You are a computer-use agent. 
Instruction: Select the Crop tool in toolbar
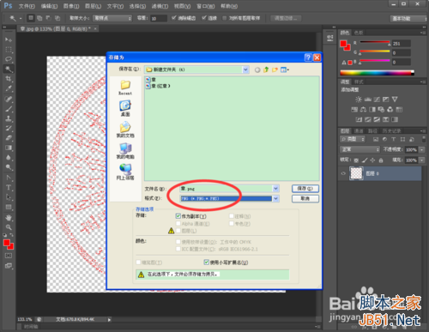(9, 79)
